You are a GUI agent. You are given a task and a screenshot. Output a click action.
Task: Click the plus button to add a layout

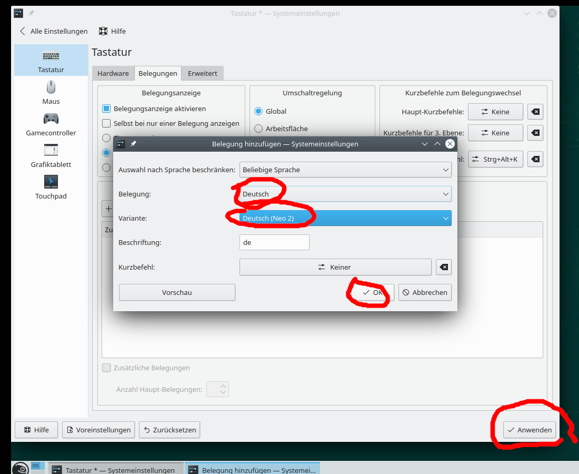(108, 209)
